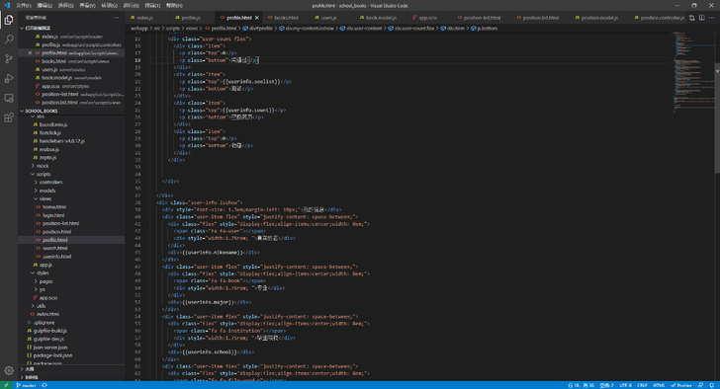Open the Search view icon
Viewport: 720px width, 389px height.
[9, 39]
